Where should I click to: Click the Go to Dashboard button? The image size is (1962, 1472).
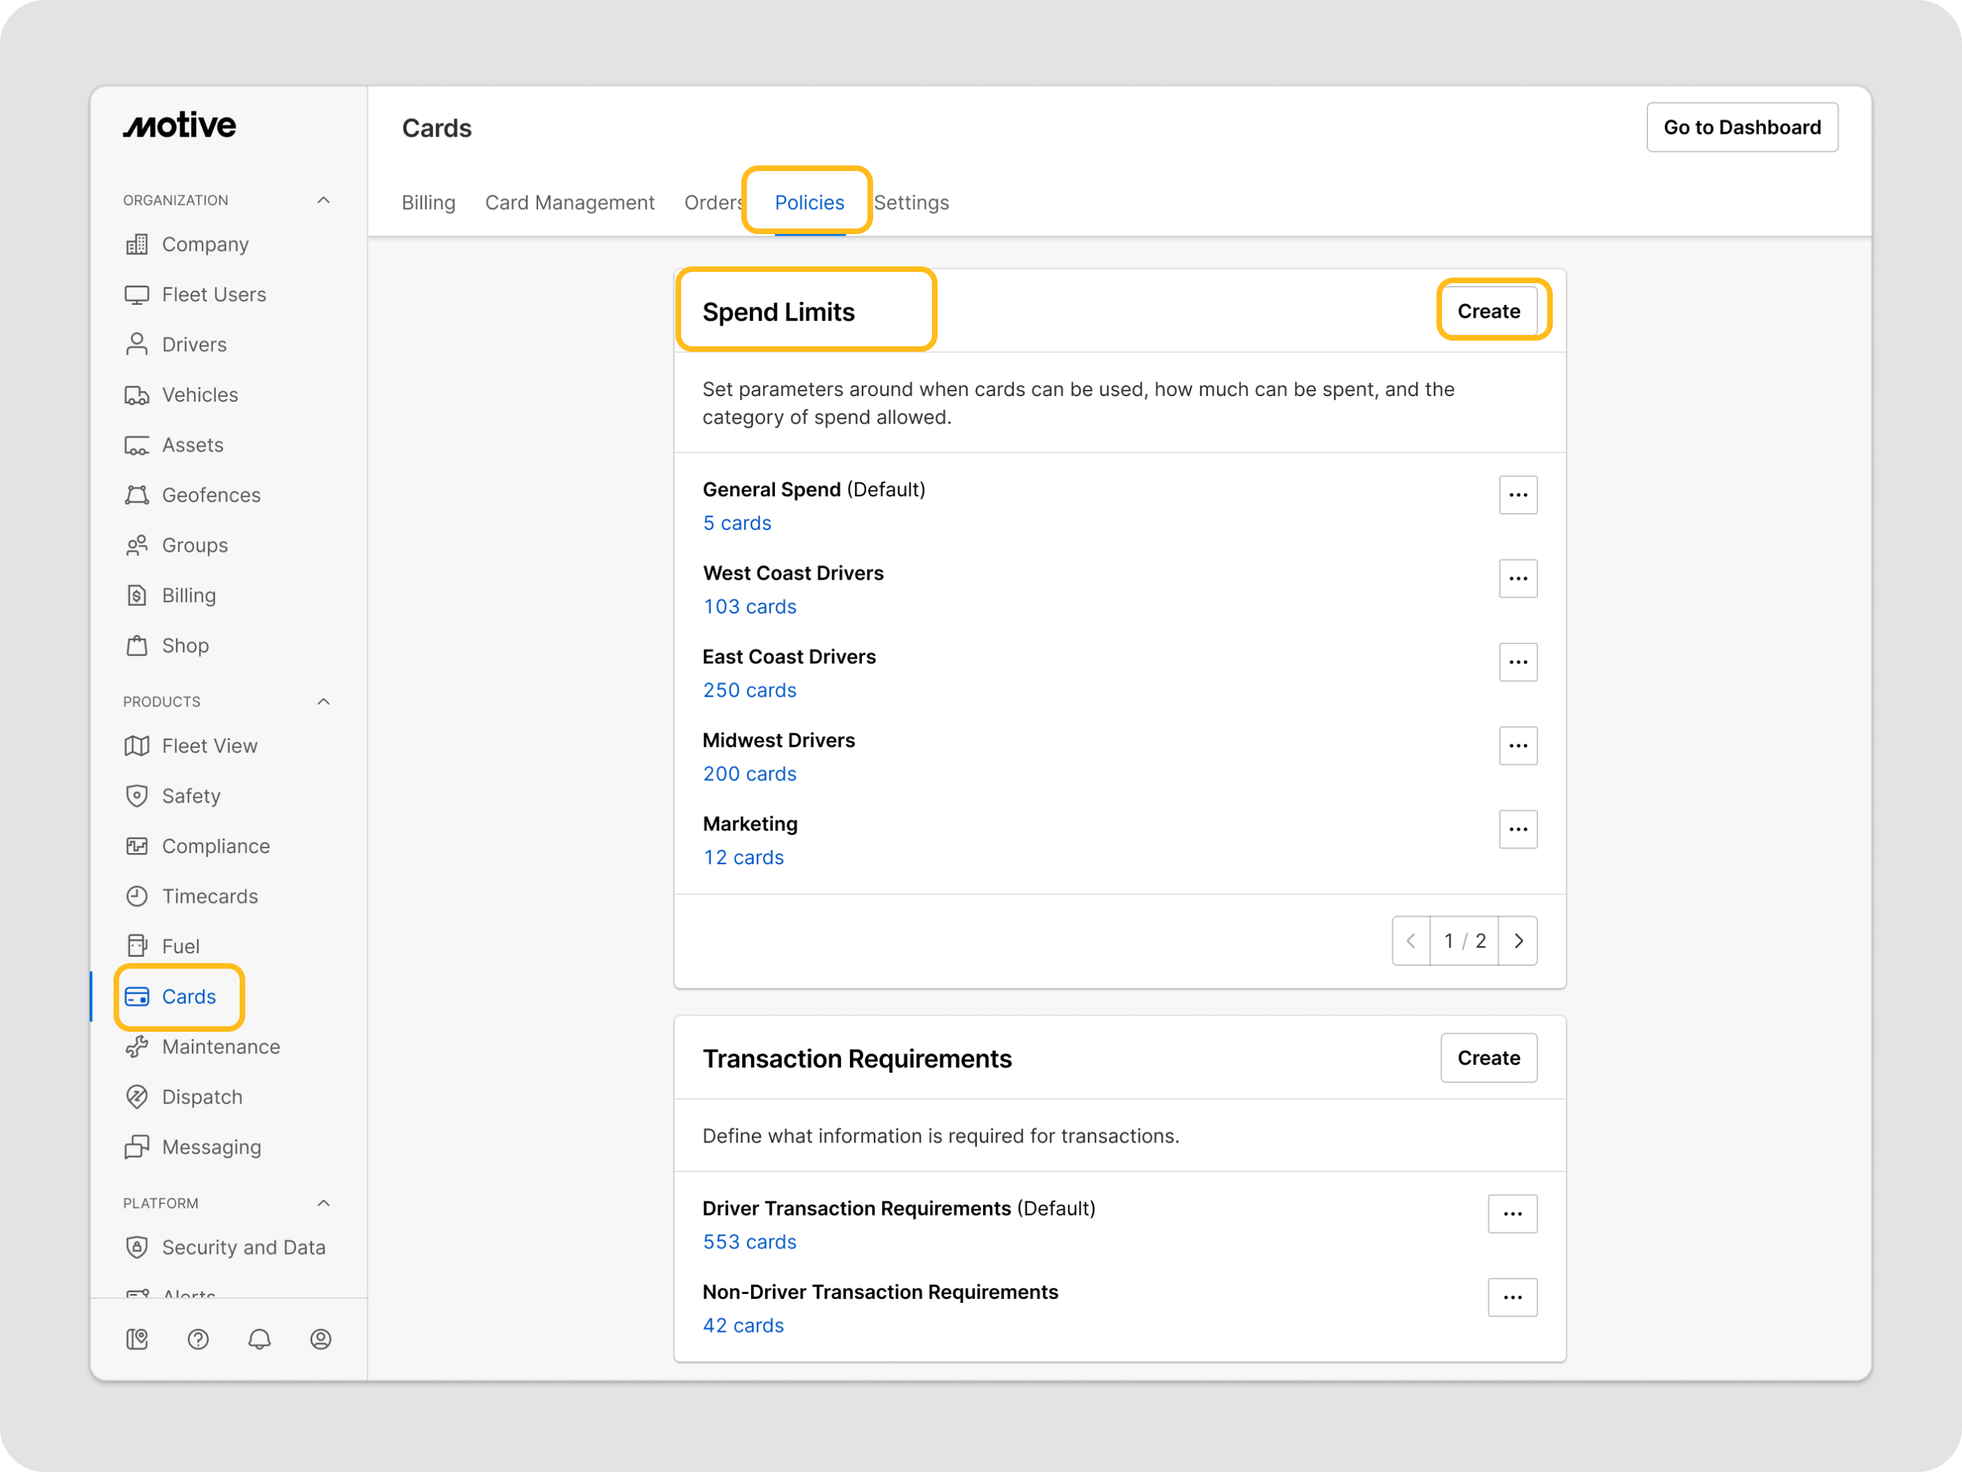[x=1741, y=127]
